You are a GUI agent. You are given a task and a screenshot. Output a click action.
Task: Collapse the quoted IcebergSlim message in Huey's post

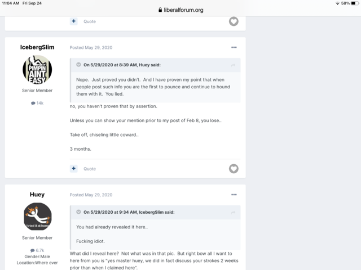point(78,212)
